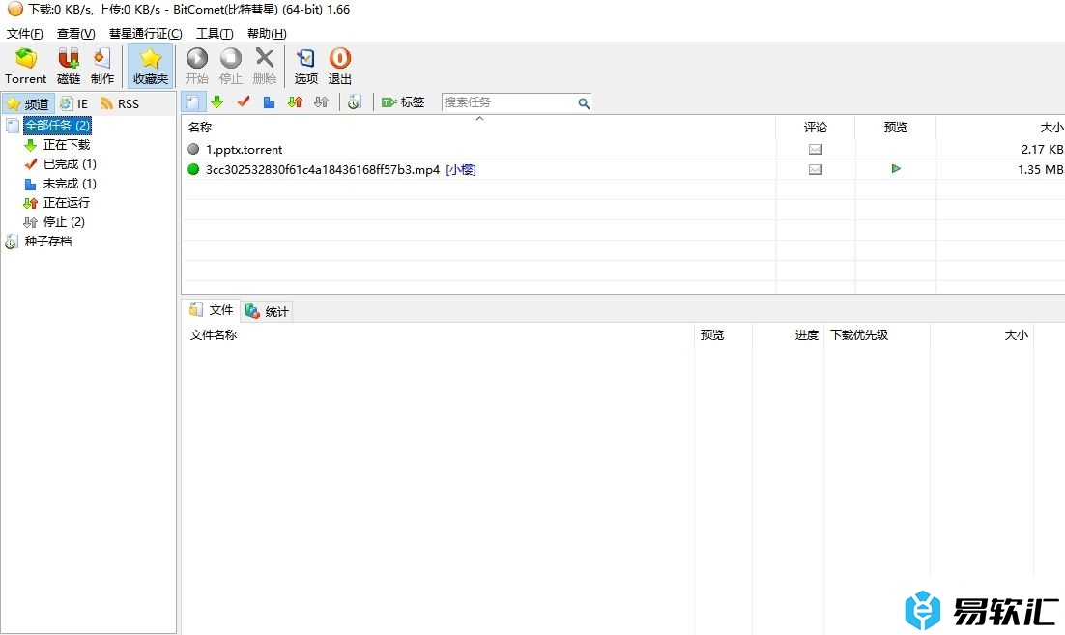Switch to the RSS tab
Screen dimensions: 1065x635
[x=120, y=103]
